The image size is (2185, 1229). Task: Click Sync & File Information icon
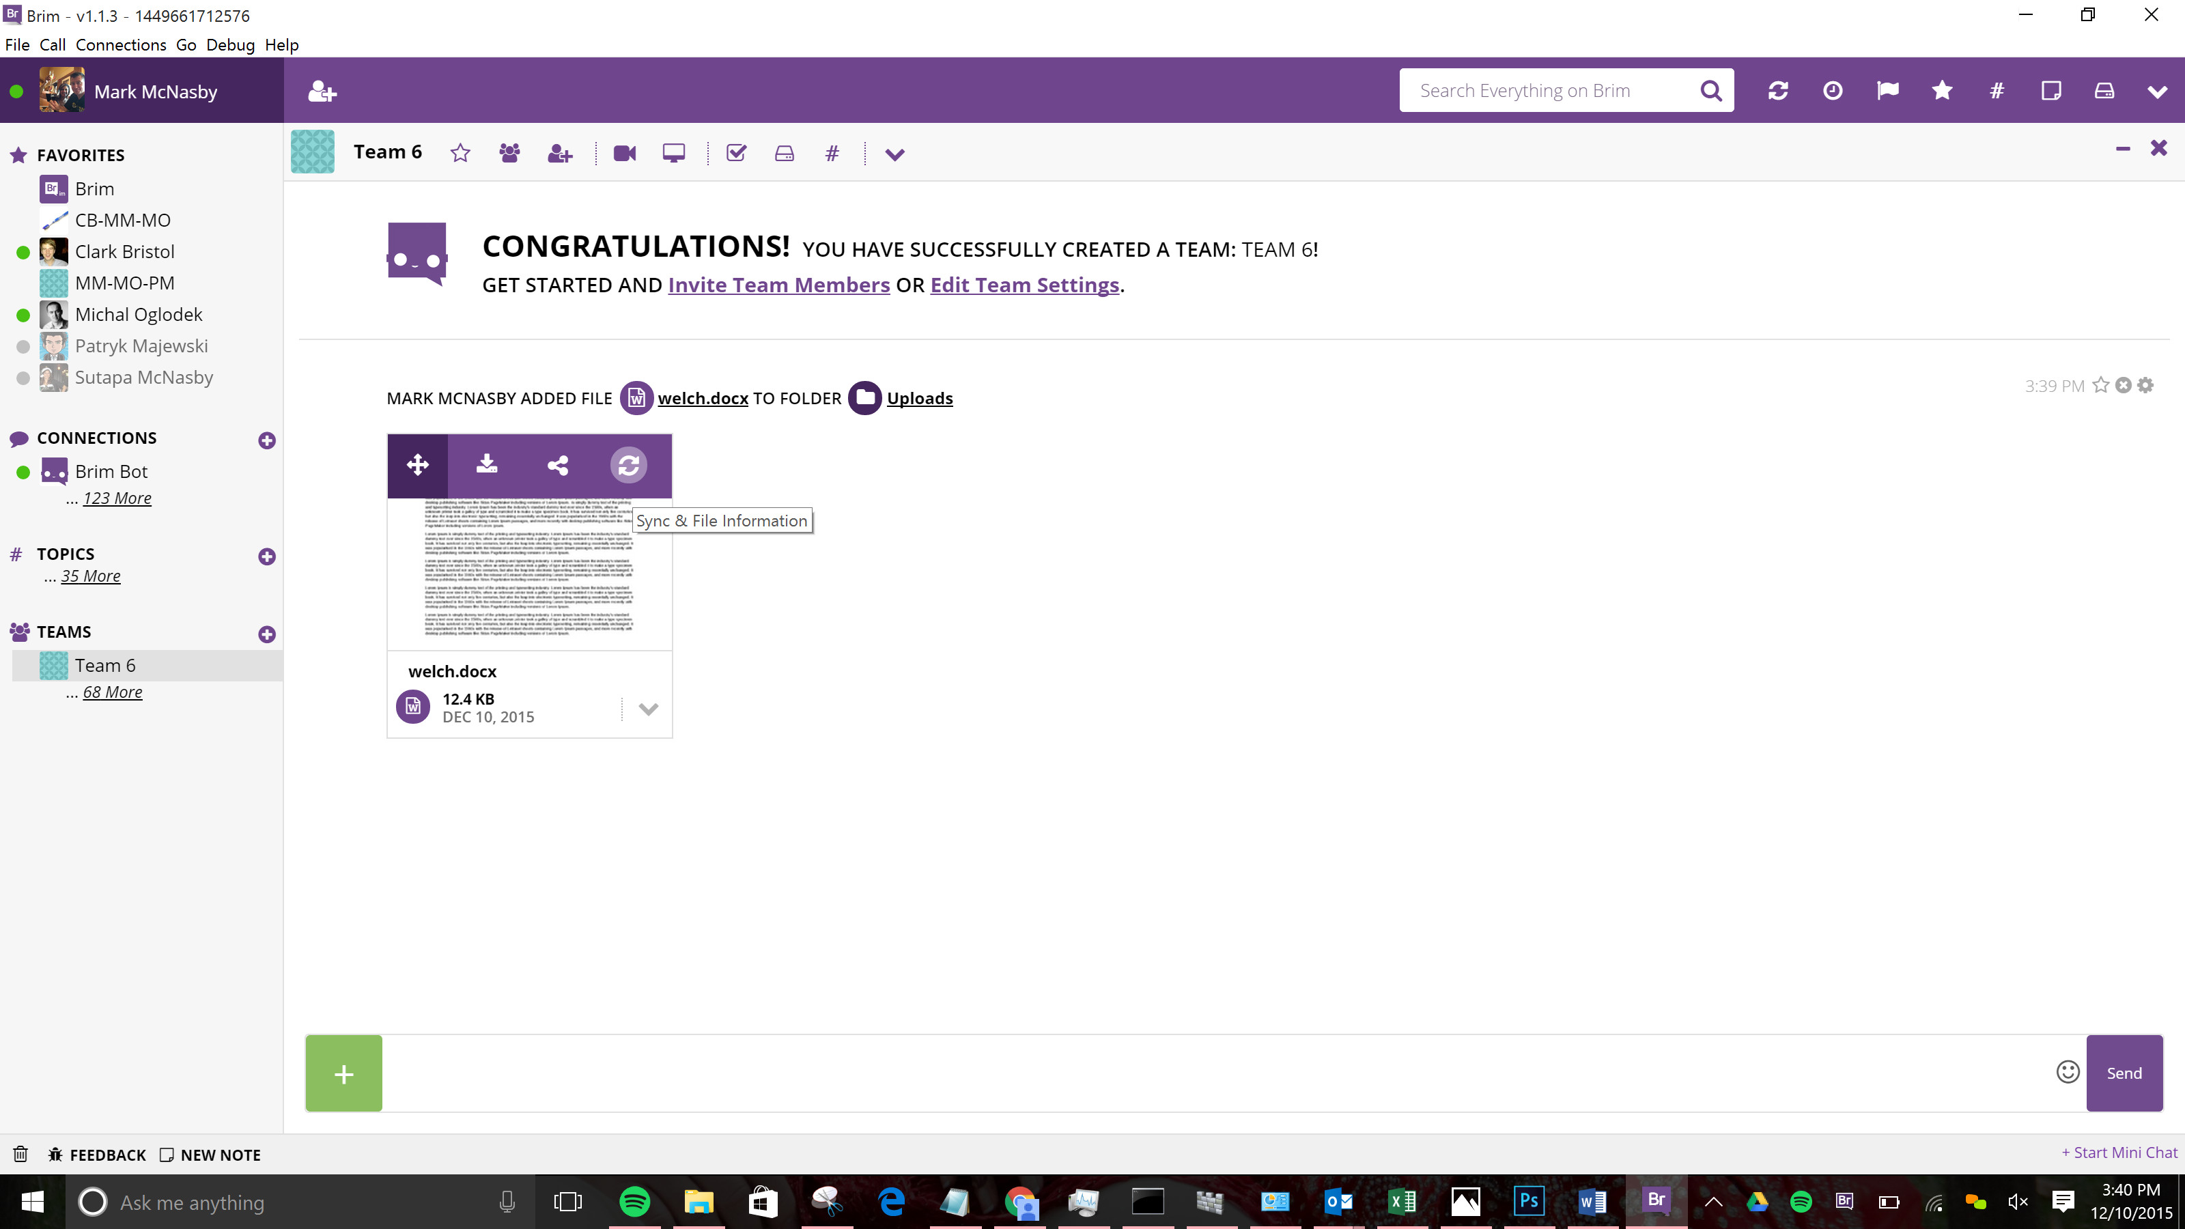628,465
